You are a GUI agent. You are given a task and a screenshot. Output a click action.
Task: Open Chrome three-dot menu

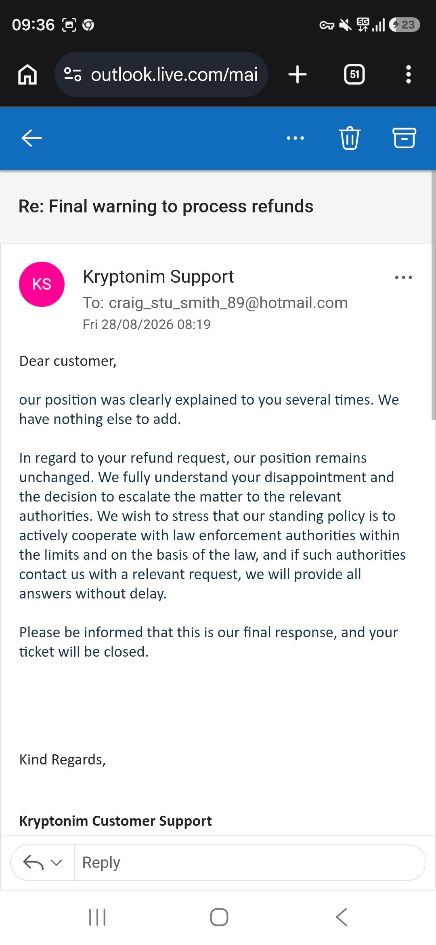[409, 75]
